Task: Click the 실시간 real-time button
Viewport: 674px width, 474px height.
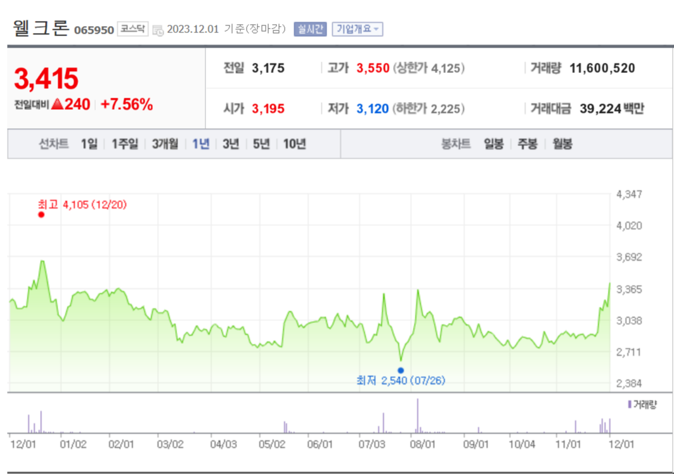Action: click(310, 29)
